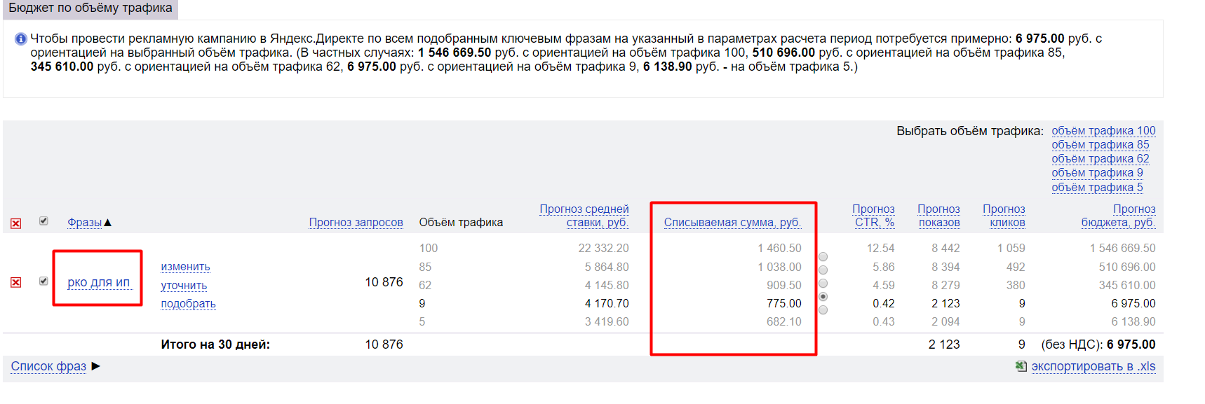Toggle the select-all checkbox in header
The image size is (1205, 404).
coord(43,221)
